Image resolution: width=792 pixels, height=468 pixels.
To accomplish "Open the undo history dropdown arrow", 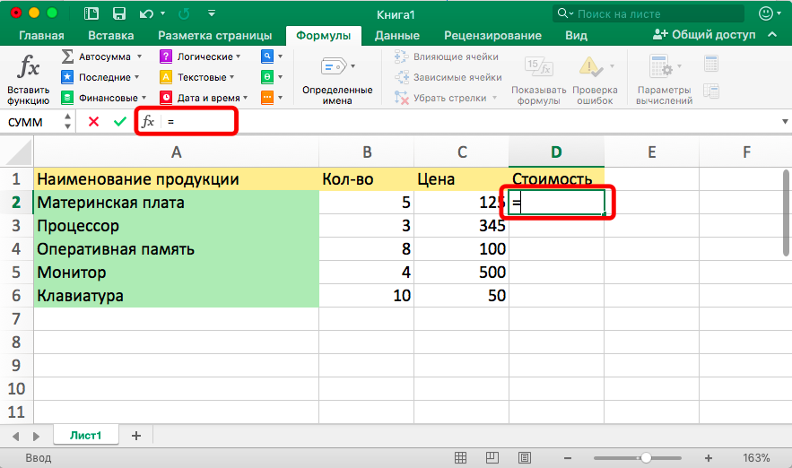I will coord(162,13).
